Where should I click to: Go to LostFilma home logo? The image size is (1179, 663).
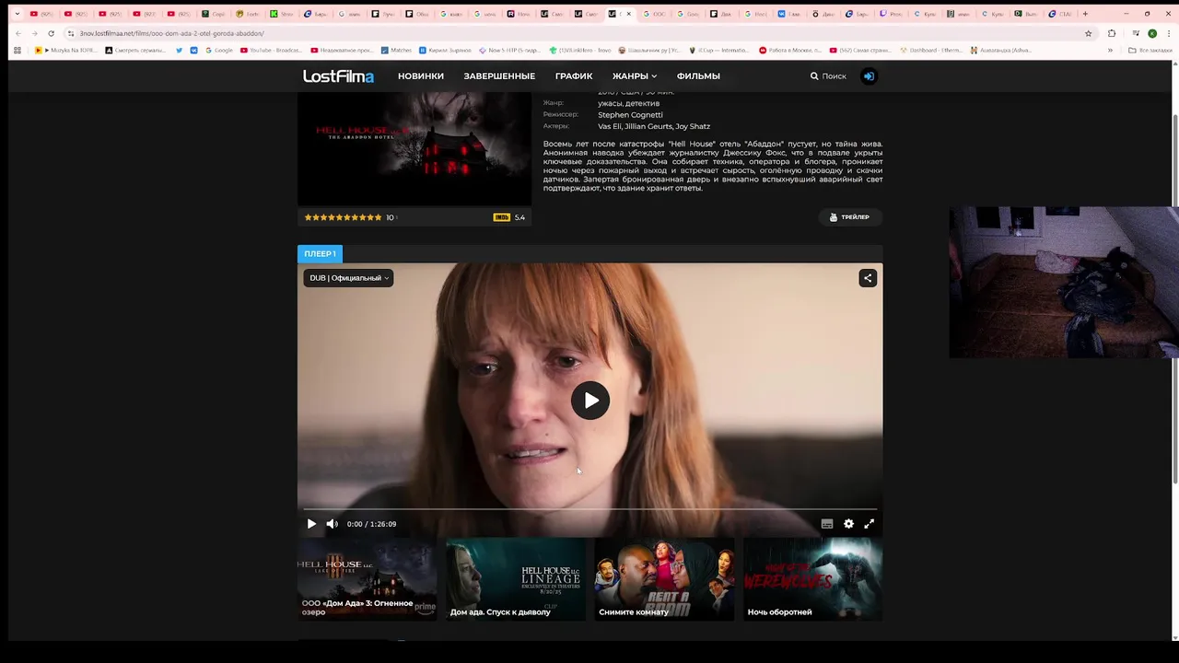(x=338, y=76)
